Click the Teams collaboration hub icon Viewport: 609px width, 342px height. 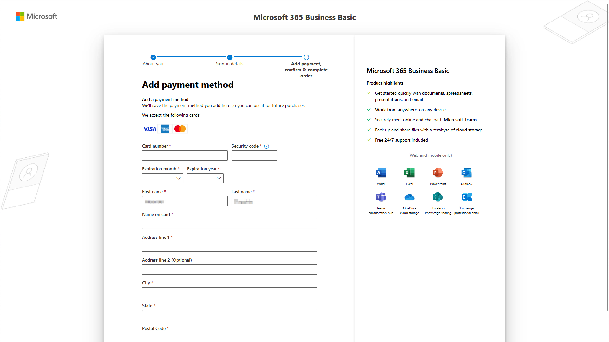pos(381,197)
